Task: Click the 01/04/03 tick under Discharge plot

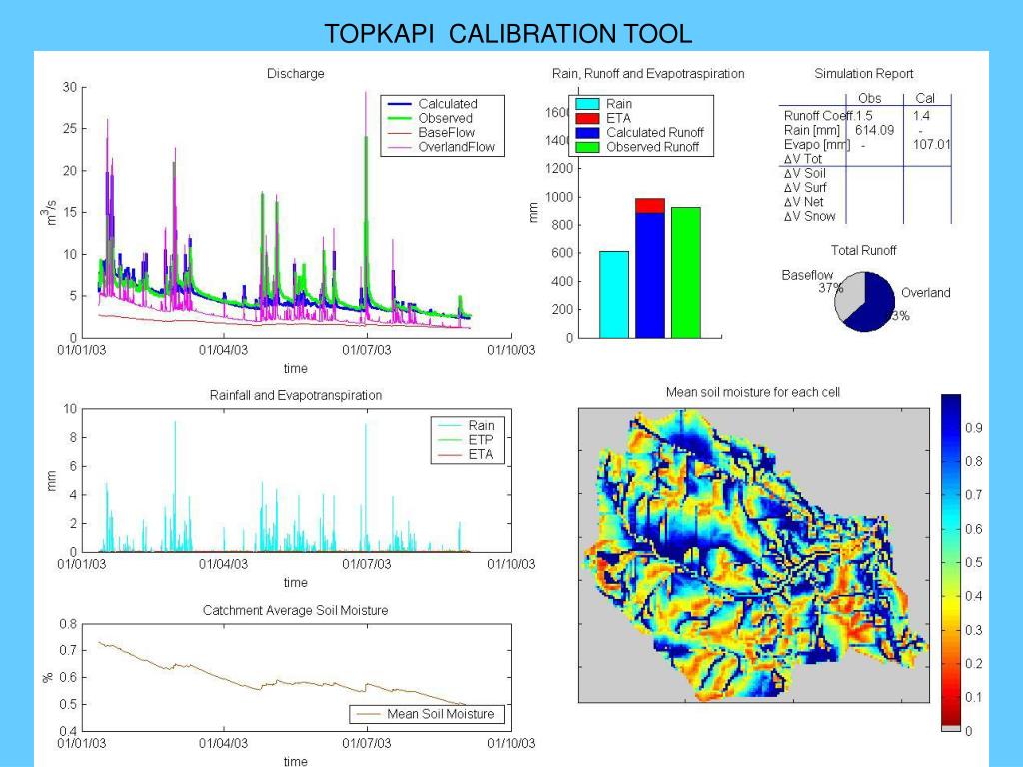Action: pos(223,350)
